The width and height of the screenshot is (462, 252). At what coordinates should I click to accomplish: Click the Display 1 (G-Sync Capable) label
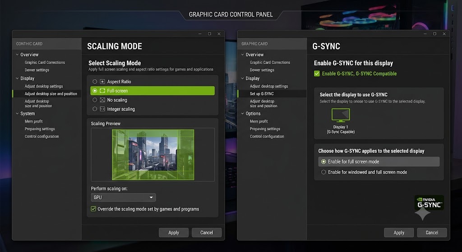tap(341, 129)
